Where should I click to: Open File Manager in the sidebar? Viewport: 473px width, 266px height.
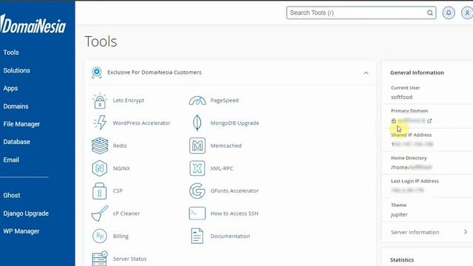(x=21, y=124)
